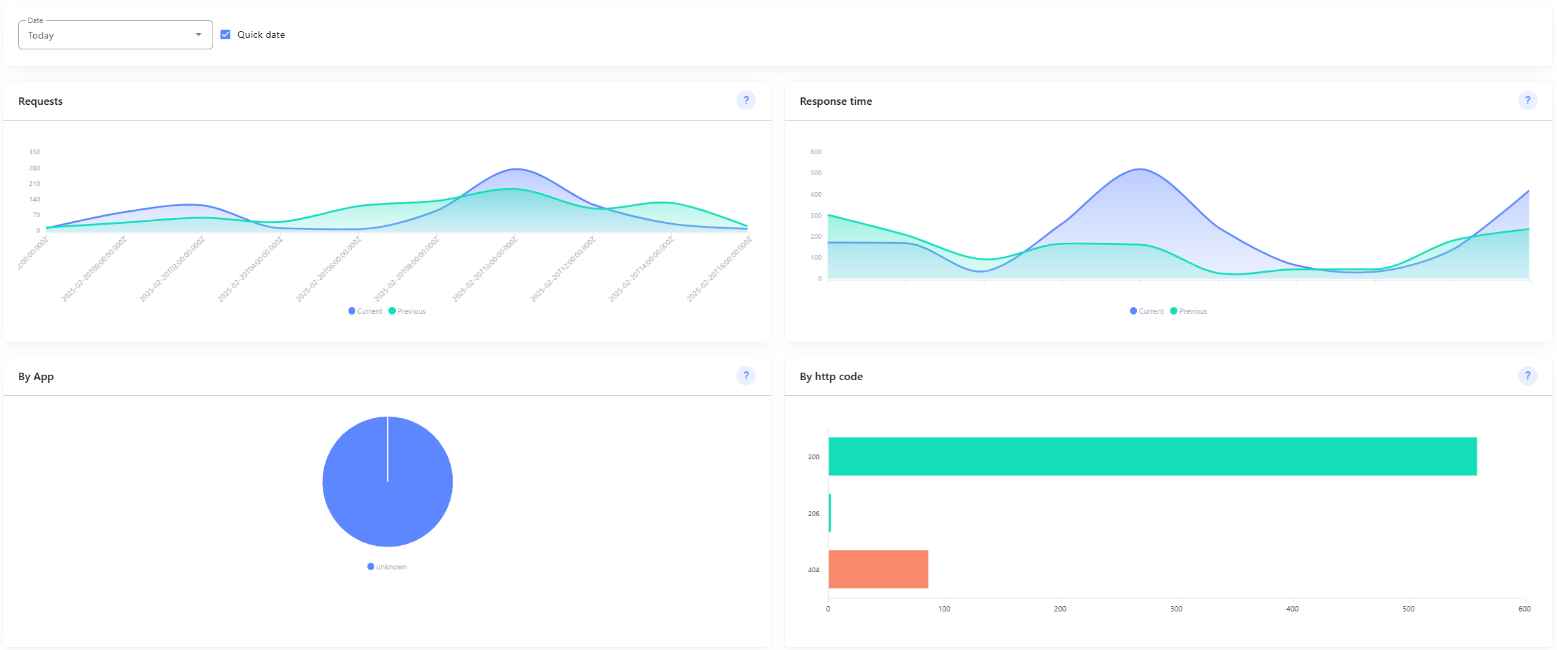Open the Date dropdown showing Today

(x=116, y=35)
